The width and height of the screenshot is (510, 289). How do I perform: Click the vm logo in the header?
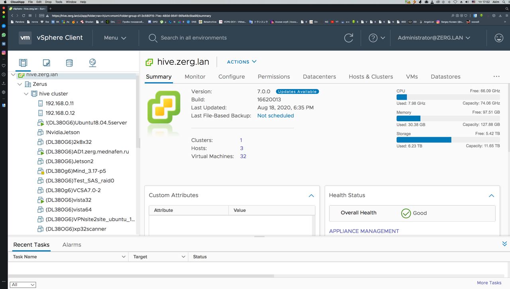point(25,38)
